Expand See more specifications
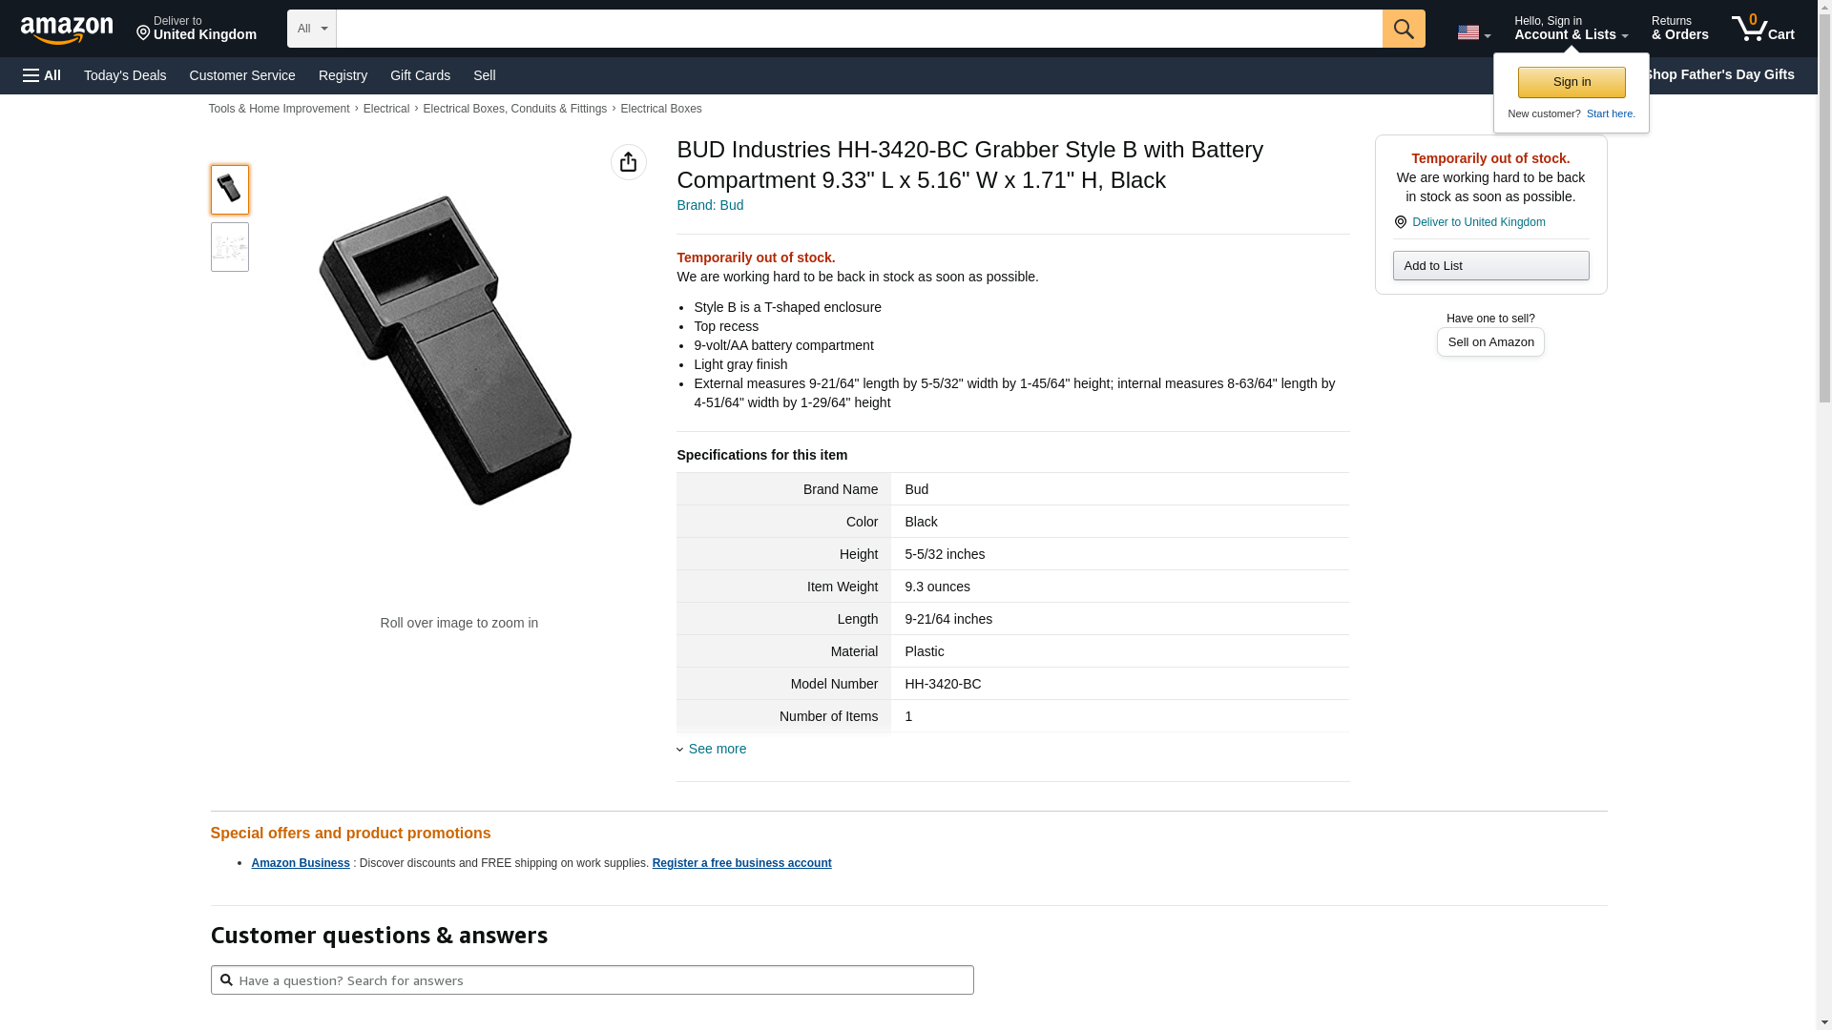The width and height of the screenshot is (1832, 1030). (717, 749)
